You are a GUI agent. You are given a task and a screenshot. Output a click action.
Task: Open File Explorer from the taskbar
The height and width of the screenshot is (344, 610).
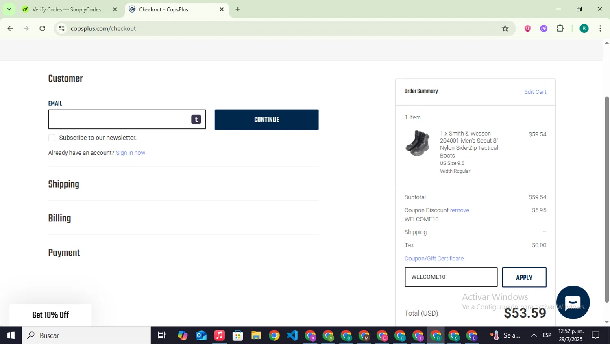coord(256,335)
